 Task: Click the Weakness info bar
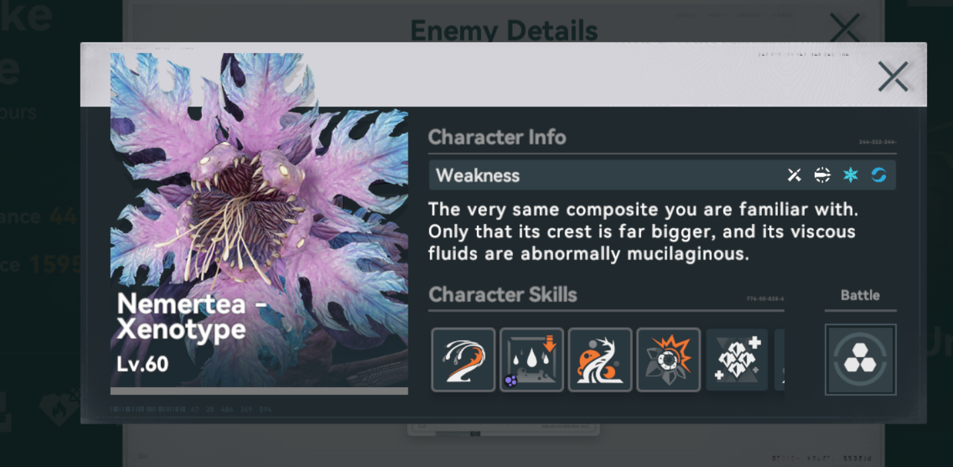(663, 176)
